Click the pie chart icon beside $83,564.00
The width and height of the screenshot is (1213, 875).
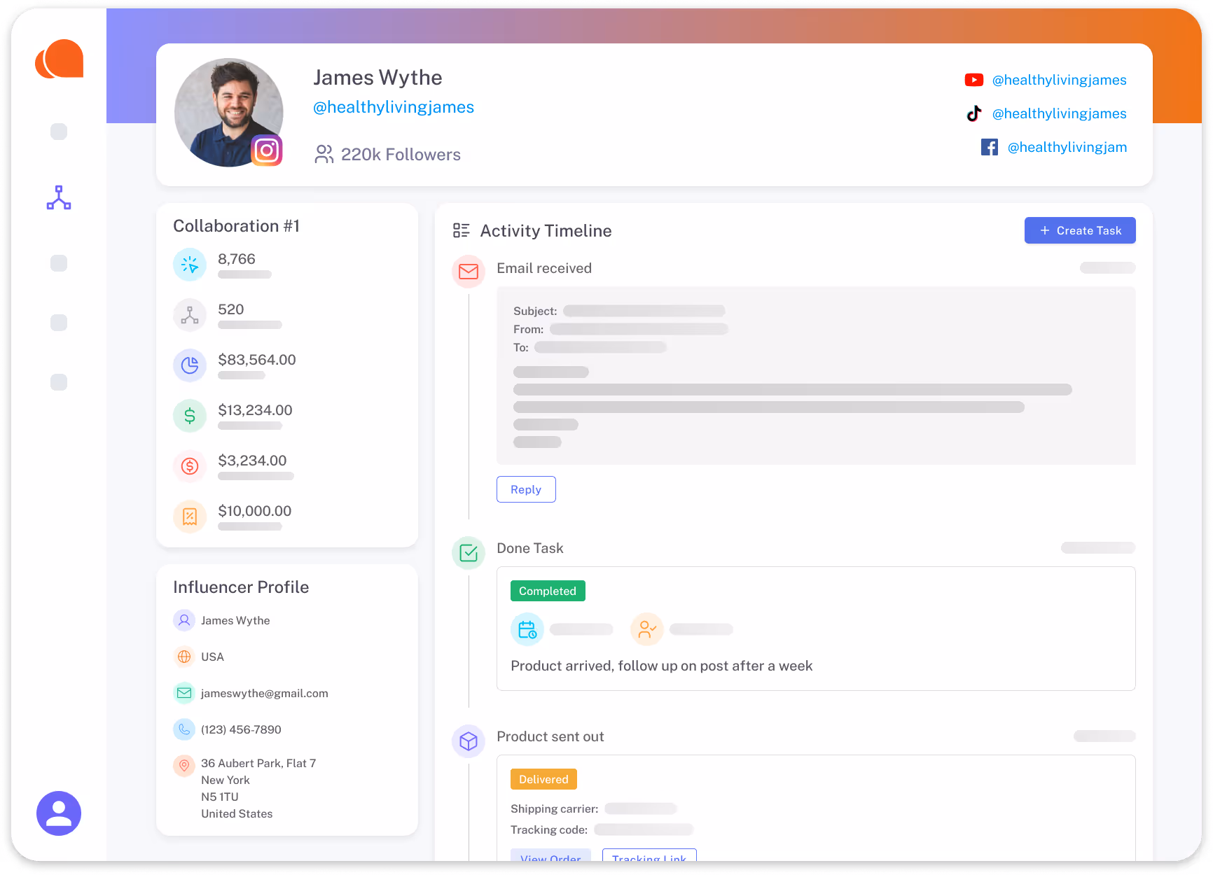(x=190, y=365)
